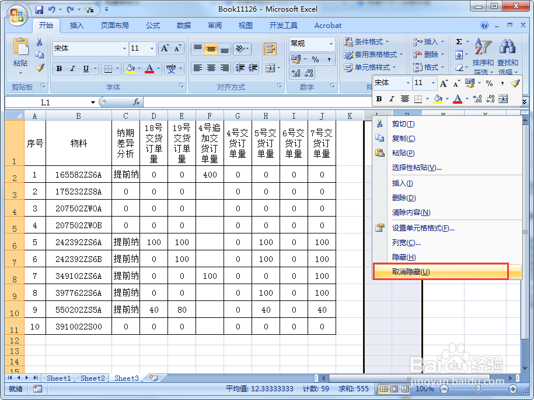This screenshot has height=400, width=534.
Task: Click 插入 button in cells group
Action: 428,42
